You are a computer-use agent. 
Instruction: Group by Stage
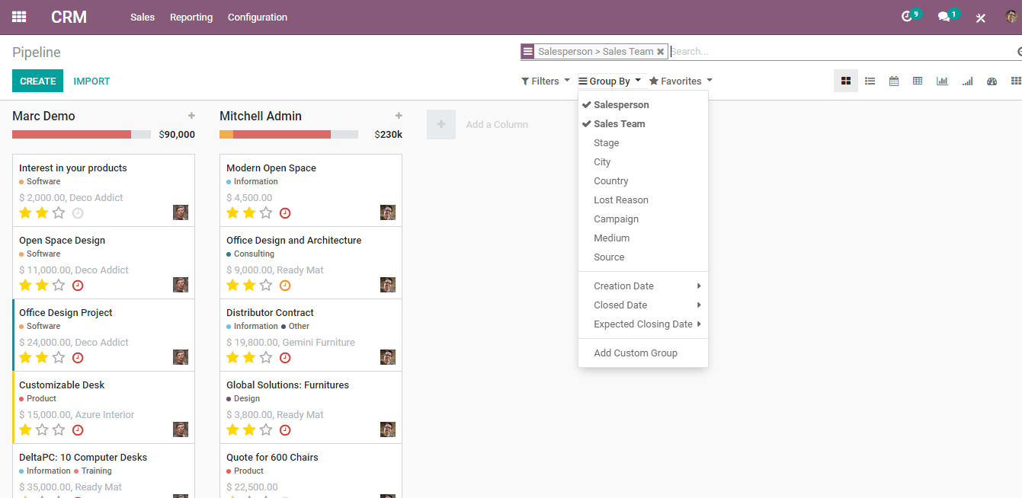[643, 143]
